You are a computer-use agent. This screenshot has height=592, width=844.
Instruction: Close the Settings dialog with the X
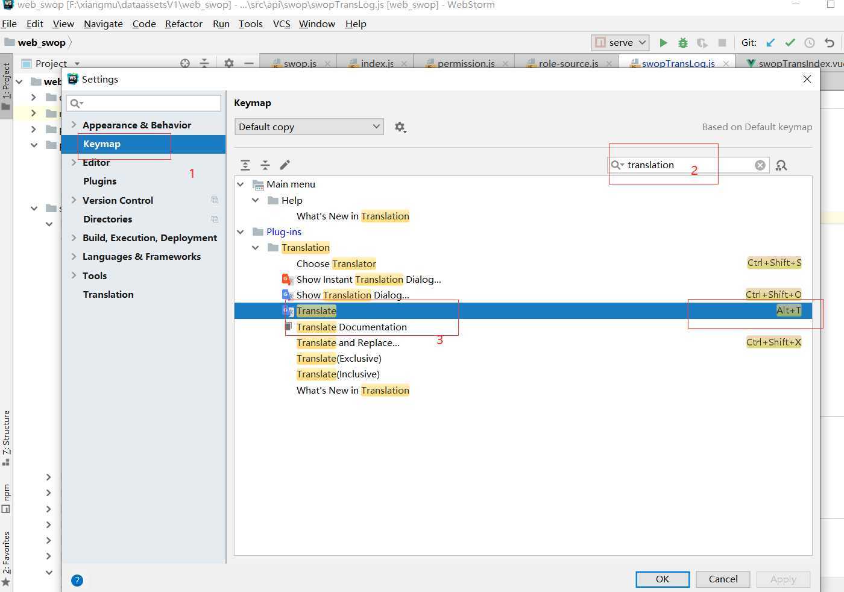(x=807, y=79)
